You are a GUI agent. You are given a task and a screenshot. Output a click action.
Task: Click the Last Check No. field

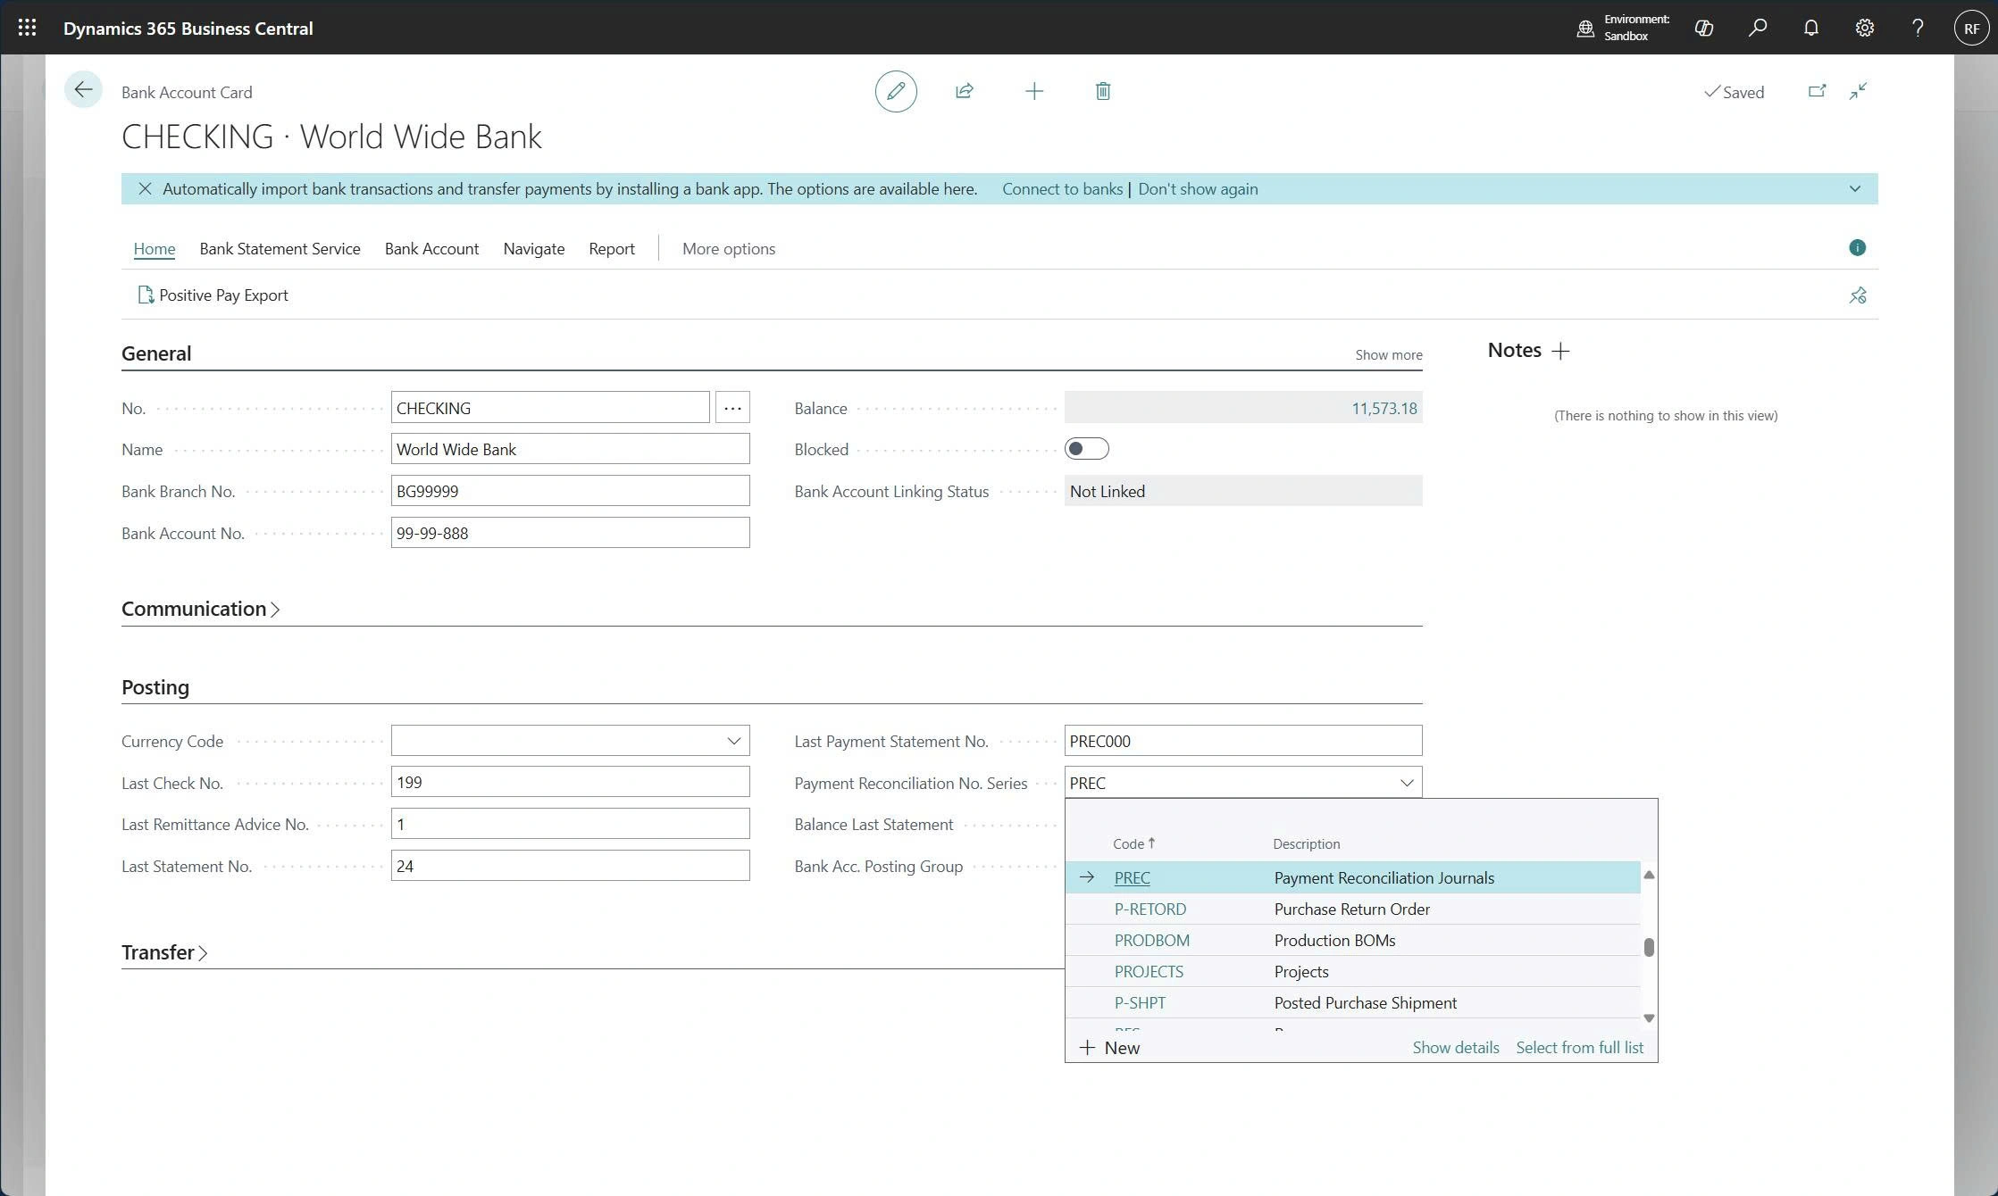coord(570,782)
